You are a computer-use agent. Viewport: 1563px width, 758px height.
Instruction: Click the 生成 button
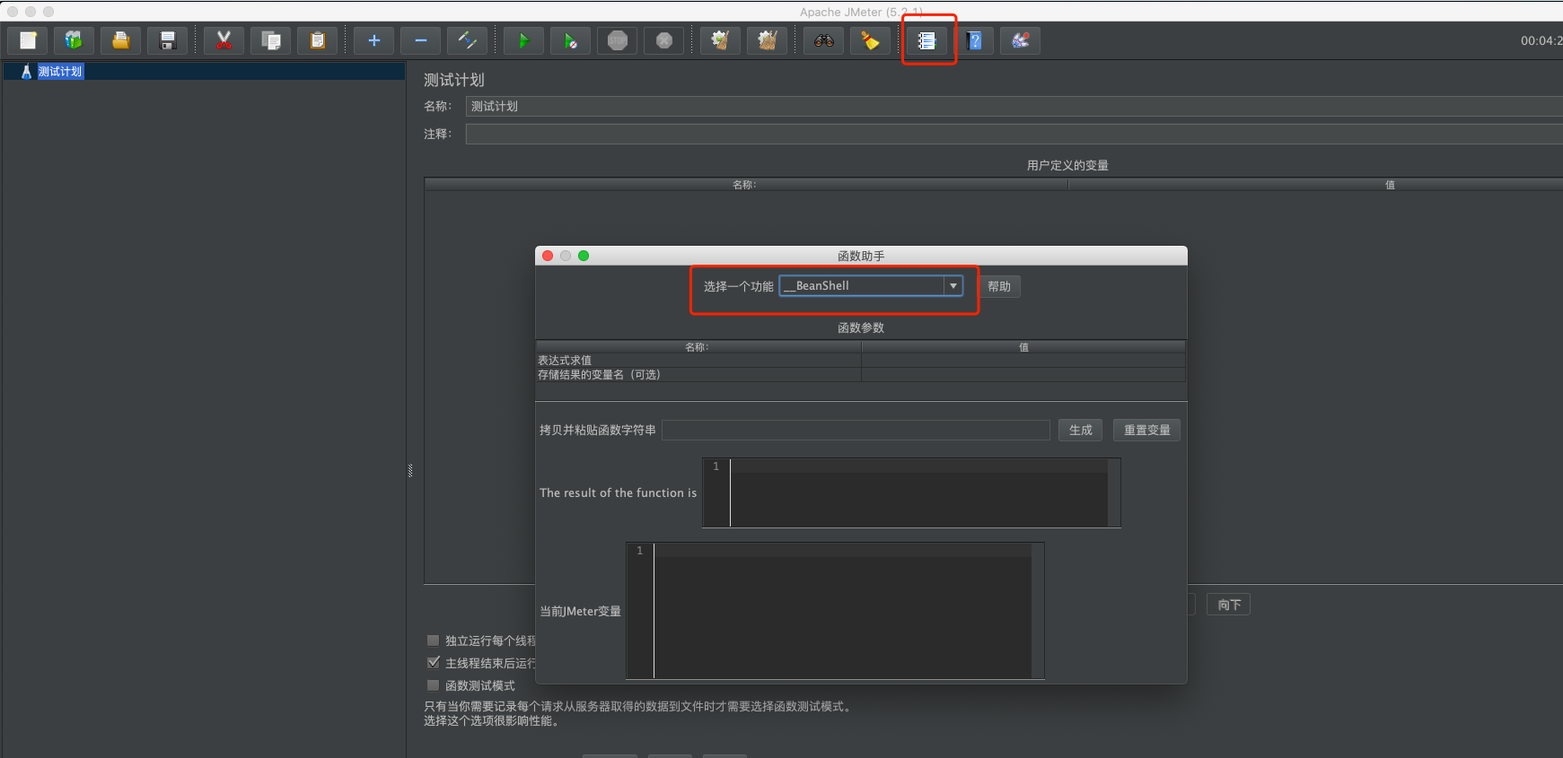(x=1080, y=430)
